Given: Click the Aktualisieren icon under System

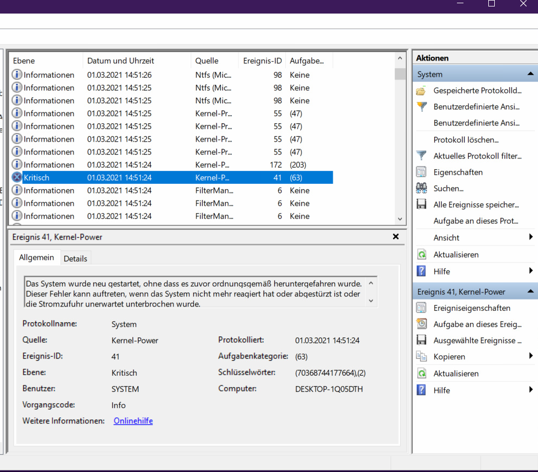Looking at the screenshot, I should (421, 255).
